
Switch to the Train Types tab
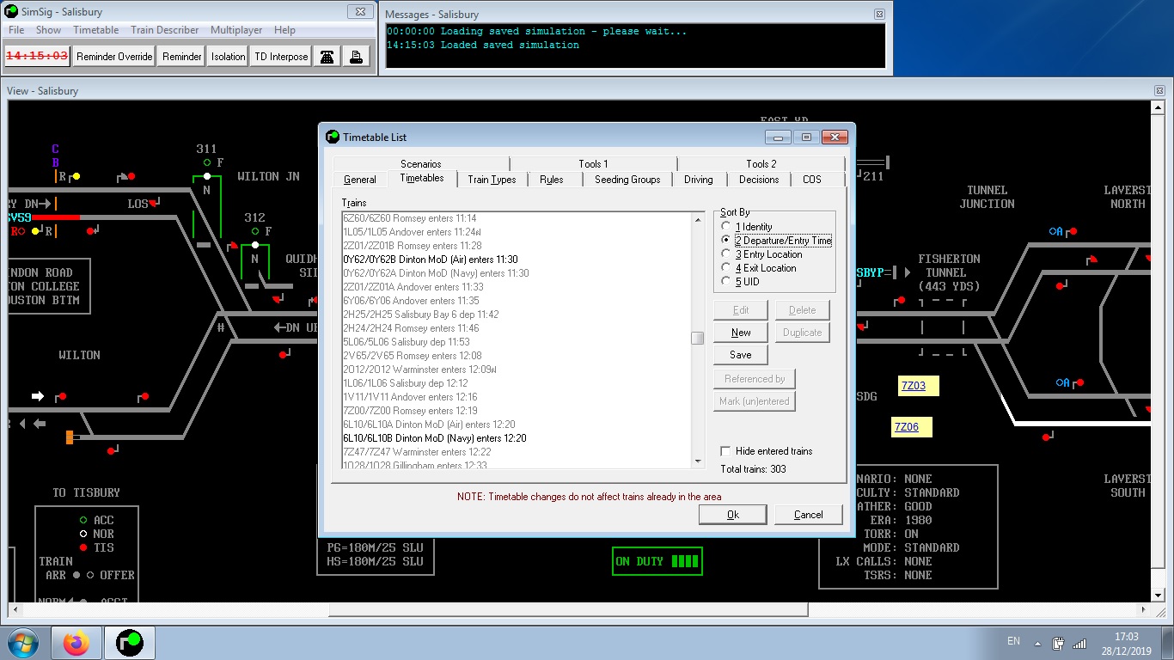[492, 180]
